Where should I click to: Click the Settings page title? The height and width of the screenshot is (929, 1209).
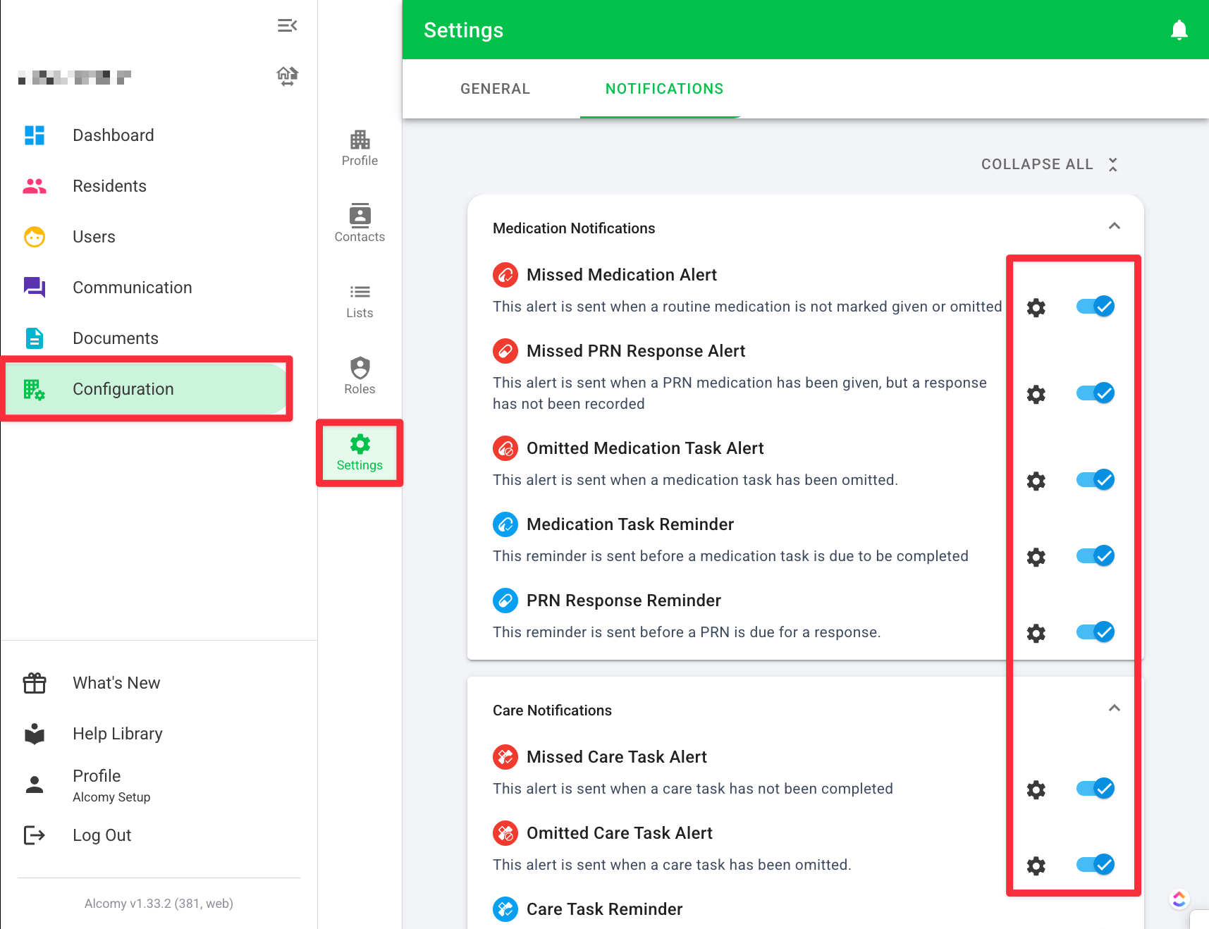coord(463,30)
